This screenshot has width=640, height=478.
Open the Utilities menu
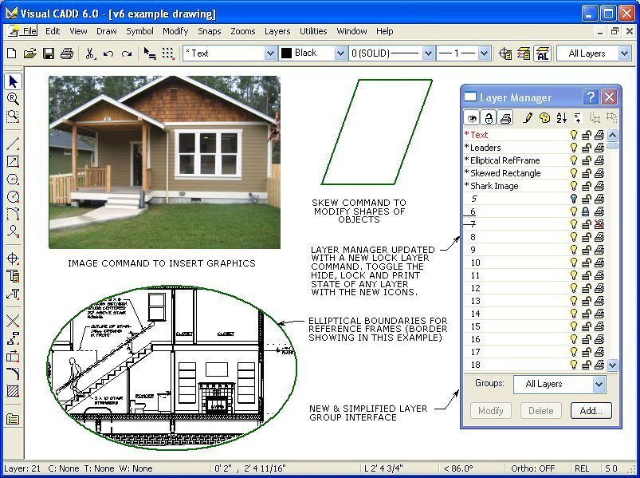tap(313, 31)
